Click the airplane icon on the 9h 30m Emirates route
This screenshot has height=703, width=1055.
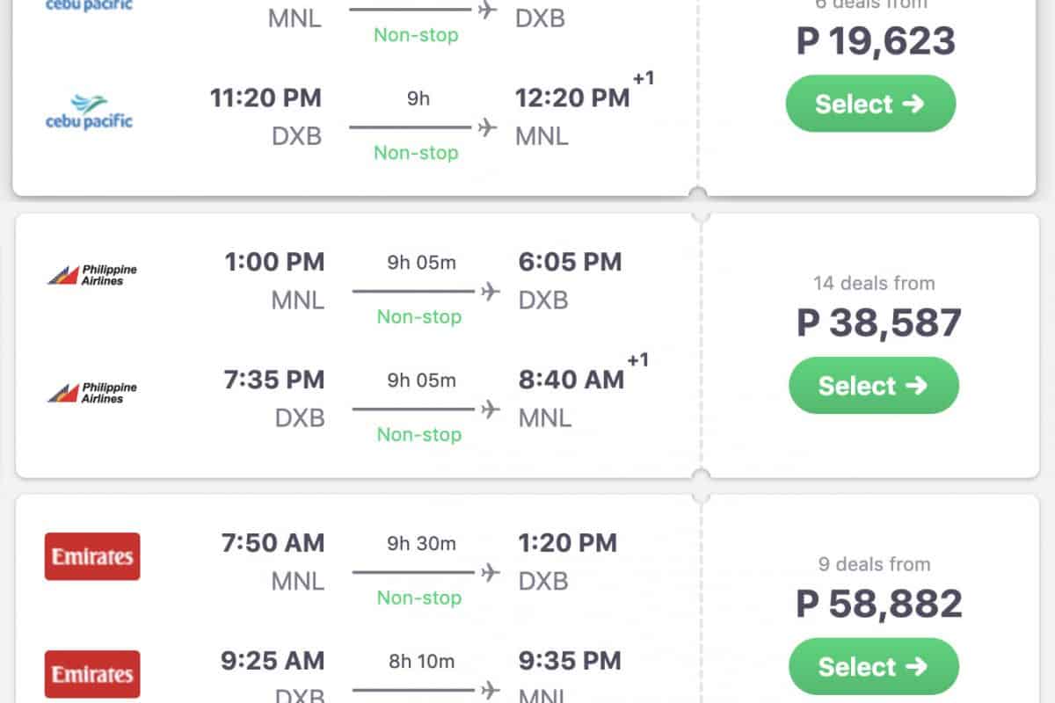pyautogui.click(x=490, y=572)
